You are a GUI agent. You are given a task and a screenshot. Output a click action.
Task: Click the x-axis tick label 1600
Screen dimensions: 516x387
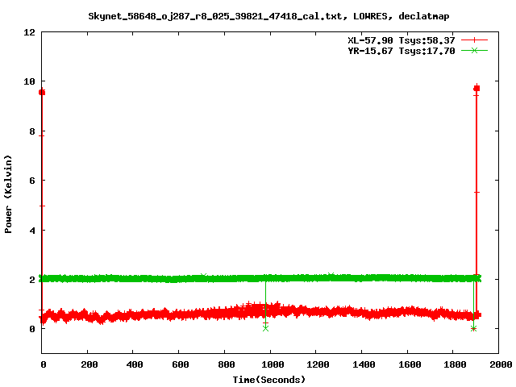pos(410,364)
